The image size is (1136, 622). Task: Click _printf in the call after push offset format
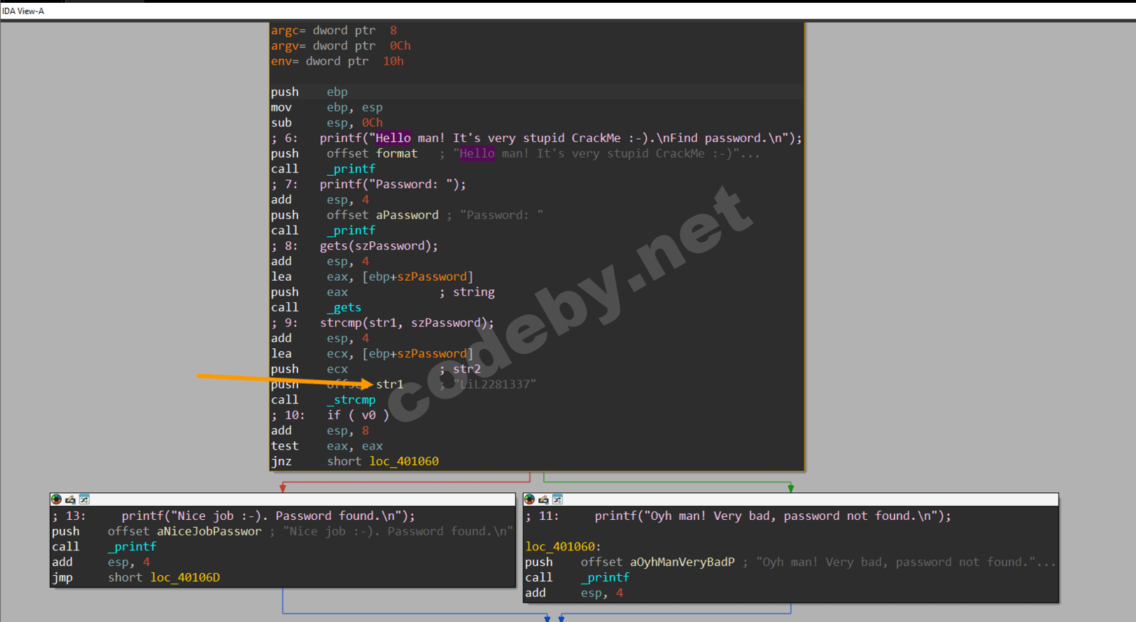(x=351, y=169)
